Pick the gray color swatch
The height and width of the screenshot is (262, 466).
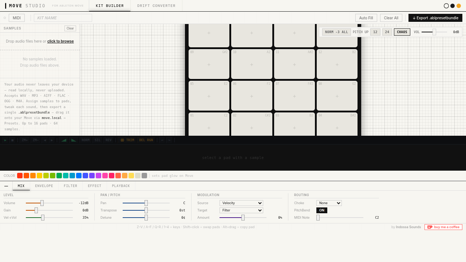point(144,176)
